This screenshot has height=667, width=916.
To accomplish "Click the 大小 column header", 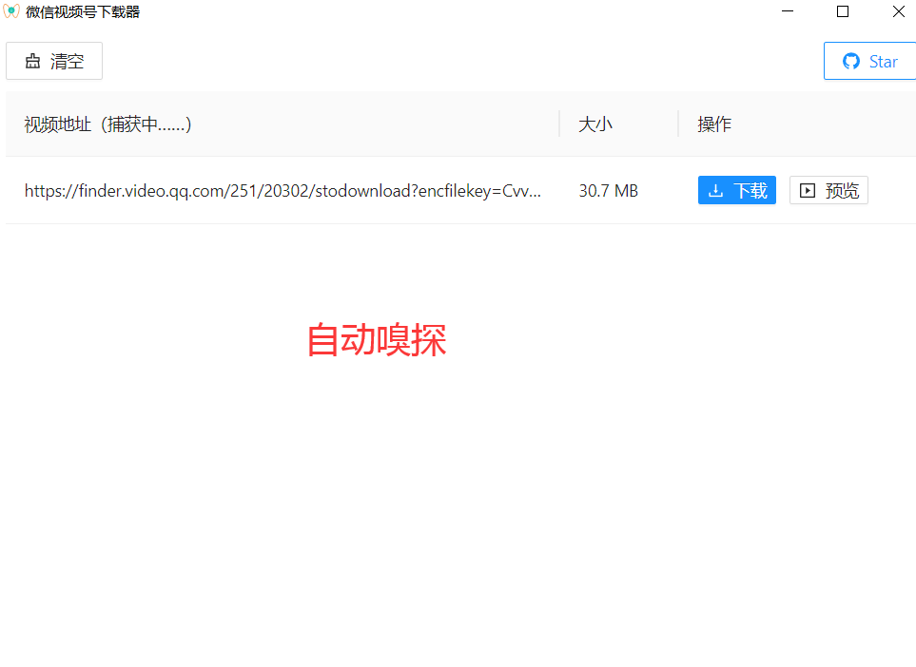I will click(594, 124).
